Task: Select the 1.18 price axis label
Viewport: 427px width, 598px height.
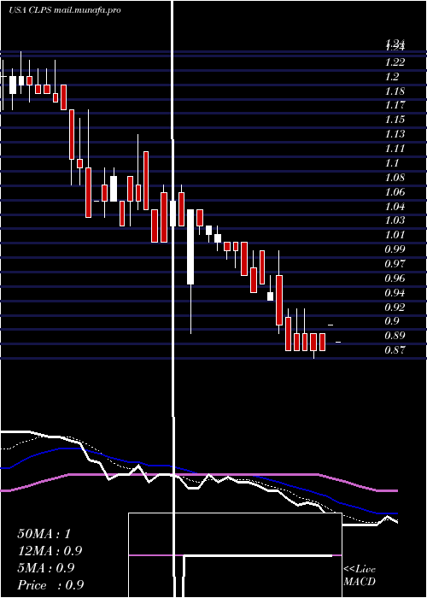Action: (395, 91)
